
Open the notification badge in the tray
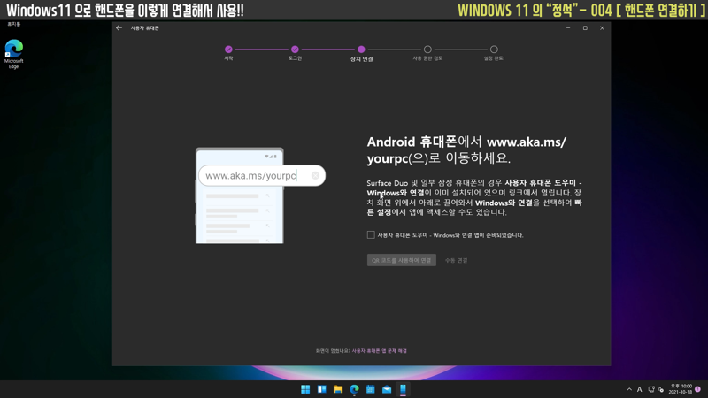698,389
